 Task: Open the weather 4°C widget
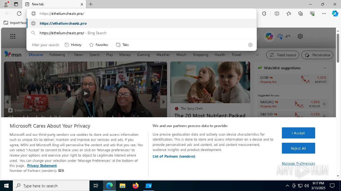[x=284, y=36]
